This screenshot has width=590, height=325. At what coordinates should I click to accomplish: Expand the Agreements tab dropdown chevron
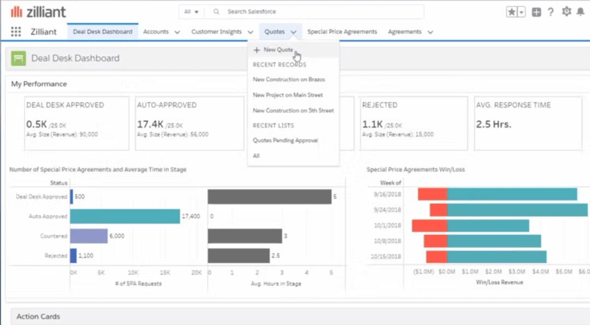click(429, 32)
